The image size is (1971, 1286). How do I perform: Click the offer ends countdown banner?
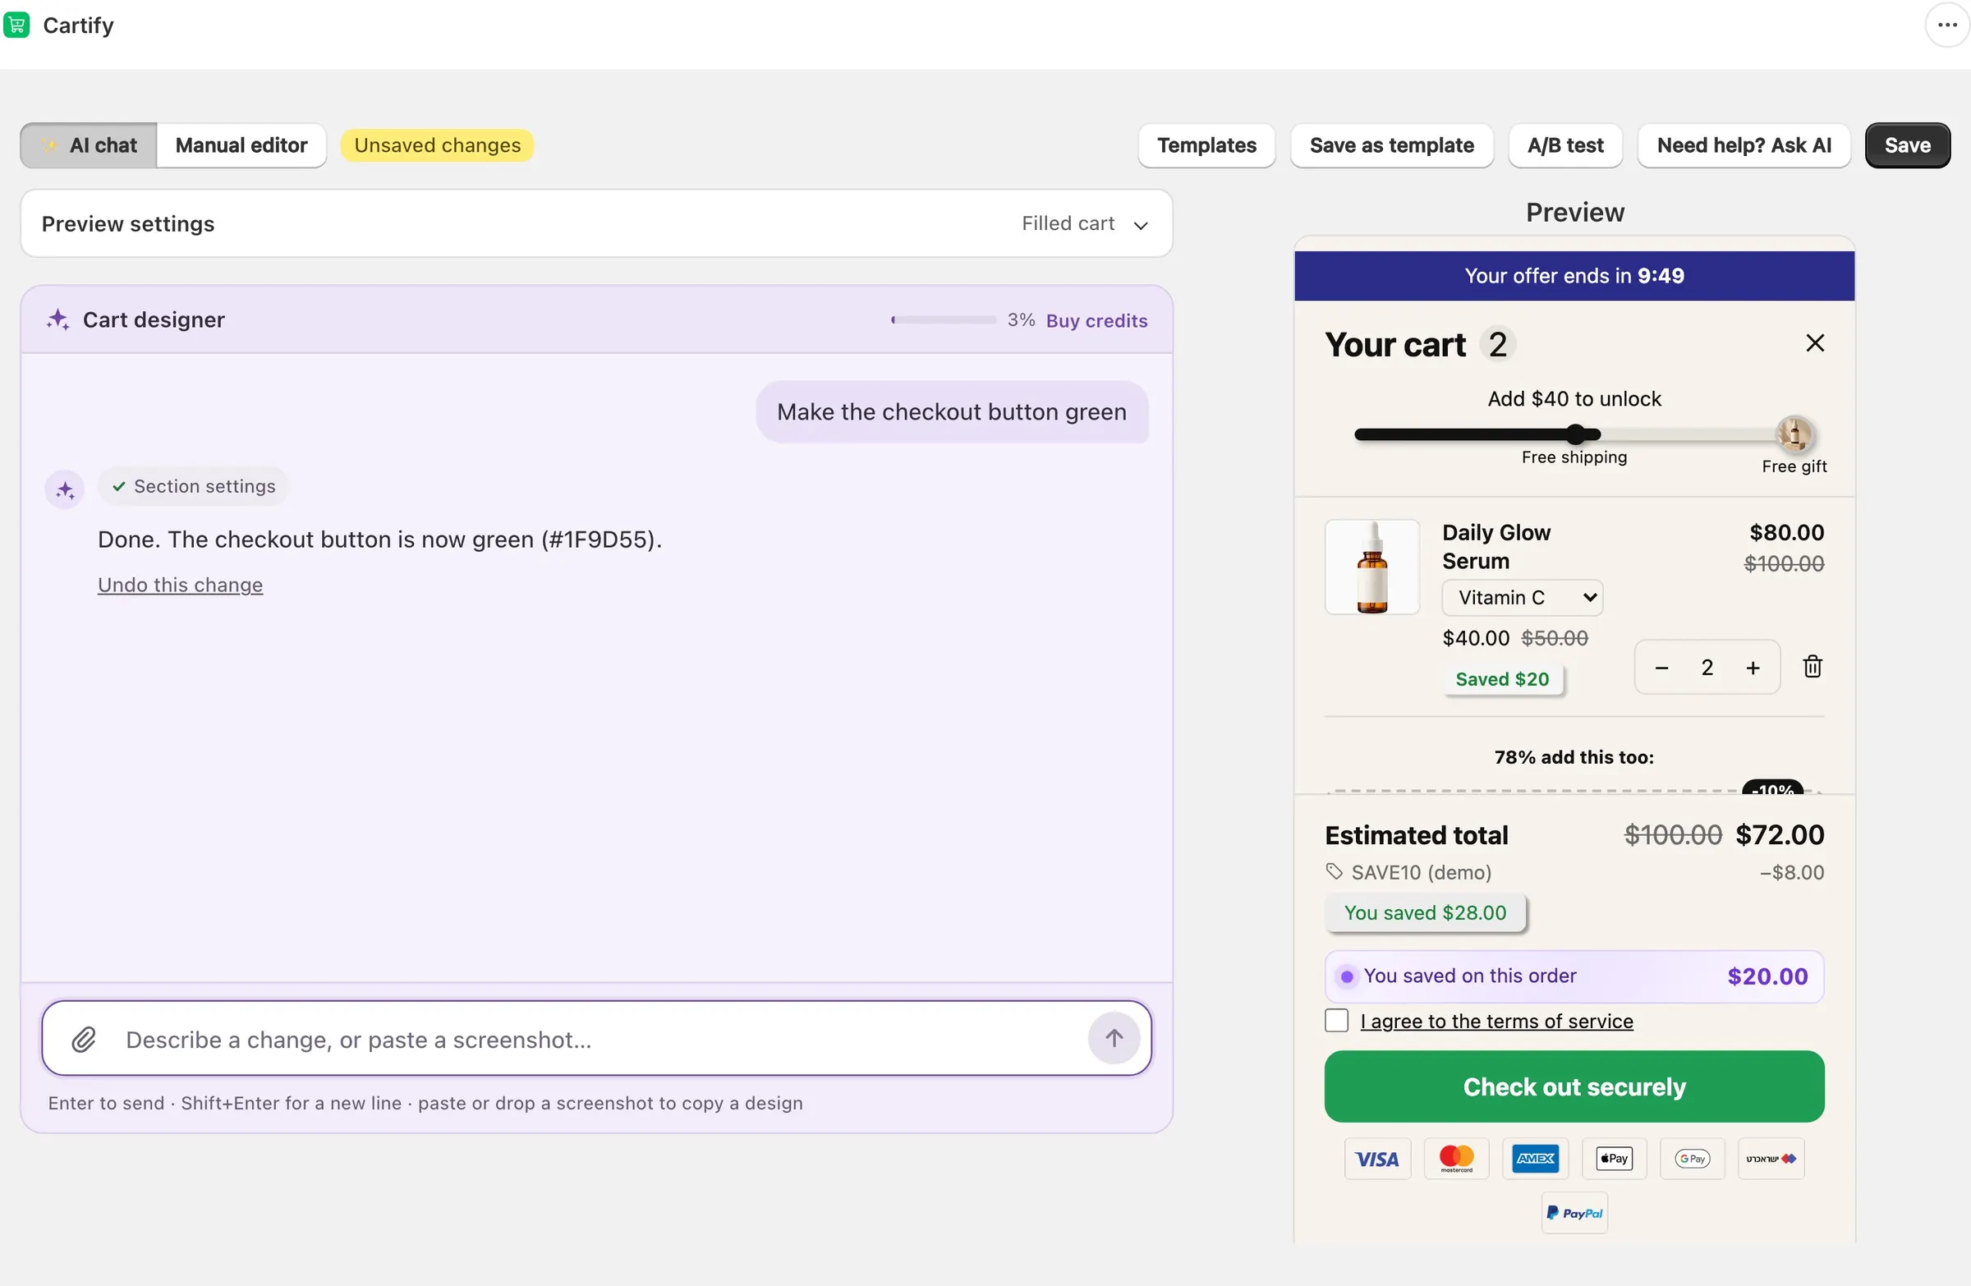point(1574,276)
